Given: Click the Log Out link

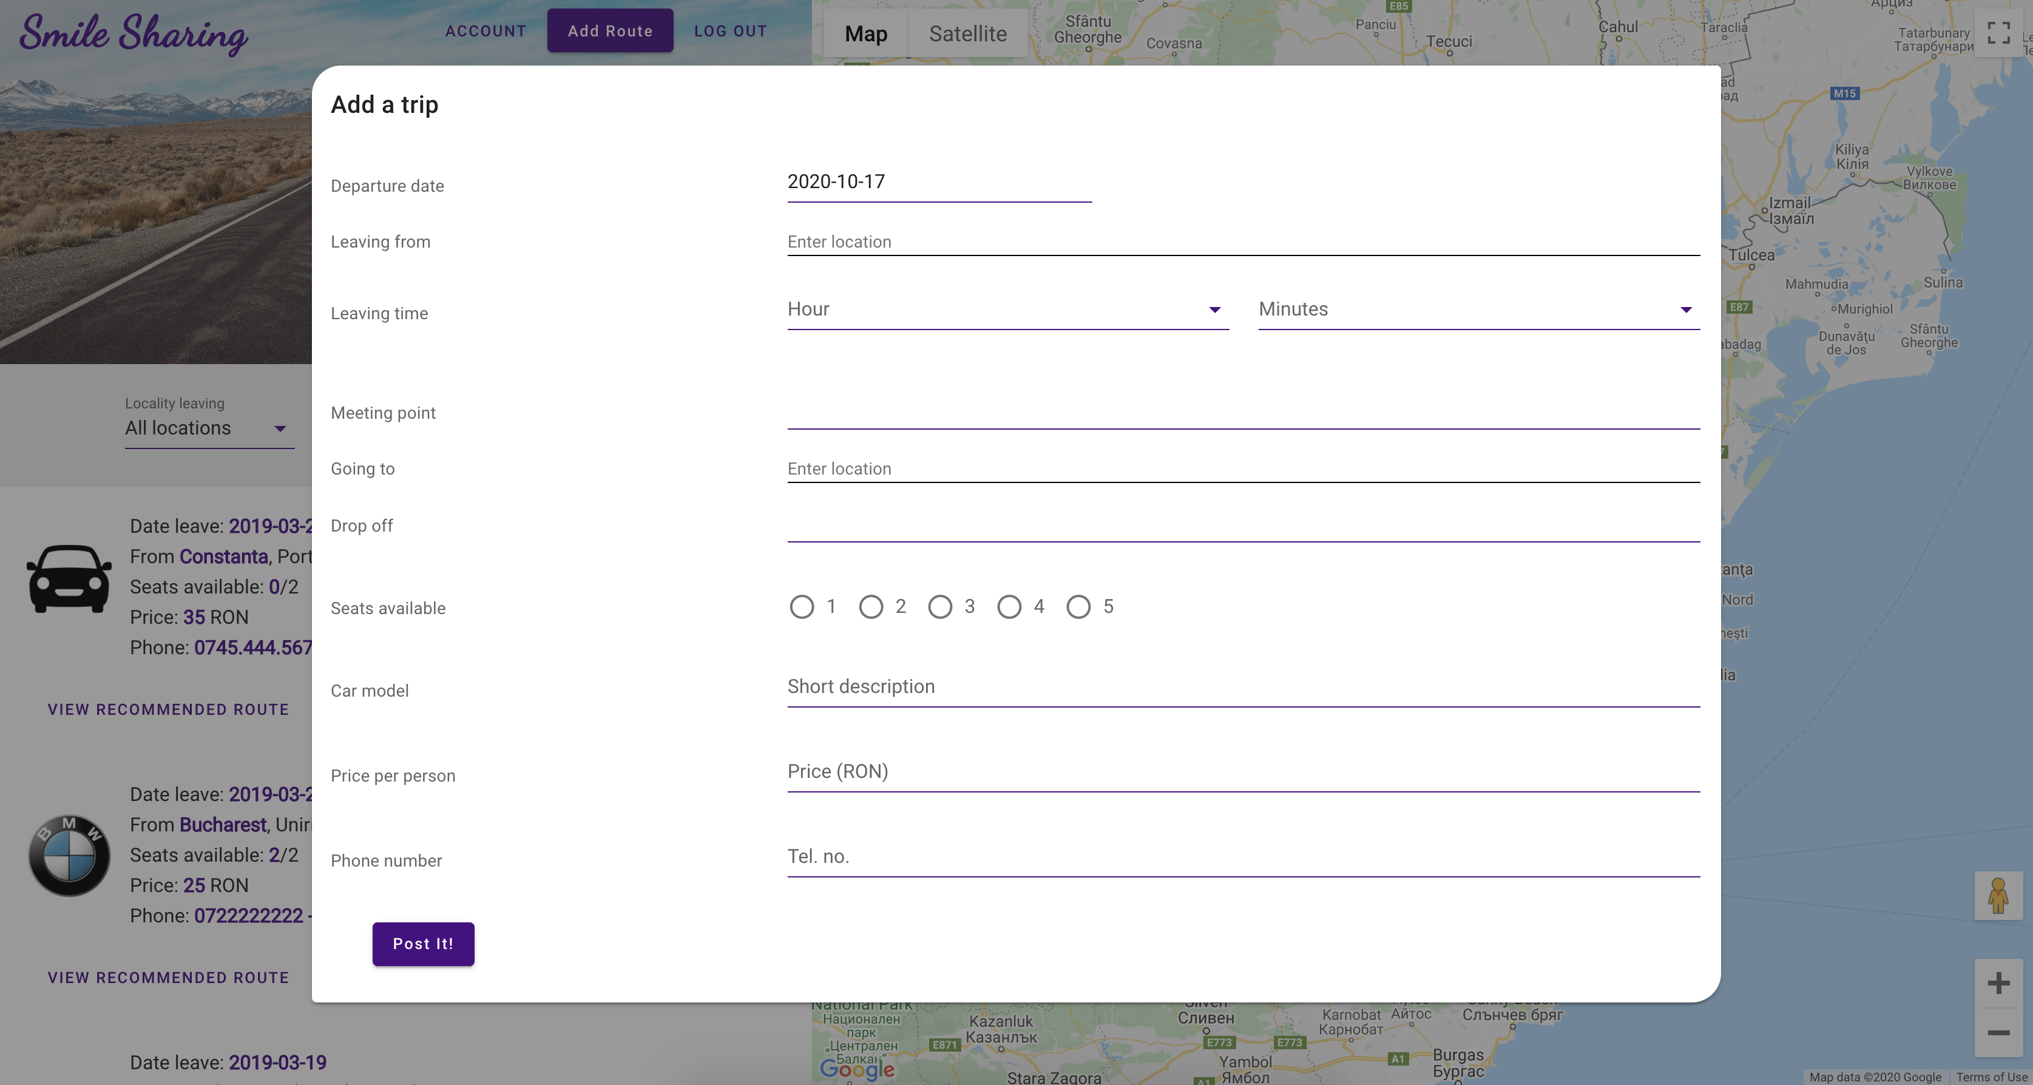Looking at the screenshot, I should pyautogui.click(x=730, y=31).
